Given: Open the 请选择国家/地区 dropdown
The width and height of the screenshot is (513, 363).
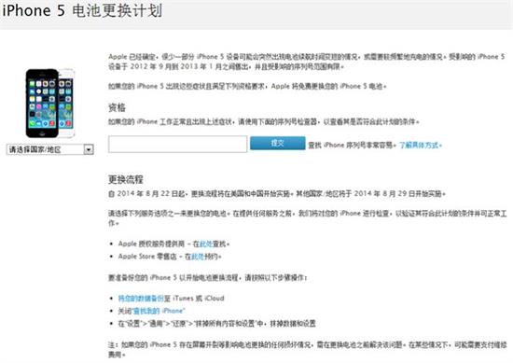Looking at the screenshot, I should 50,149.
